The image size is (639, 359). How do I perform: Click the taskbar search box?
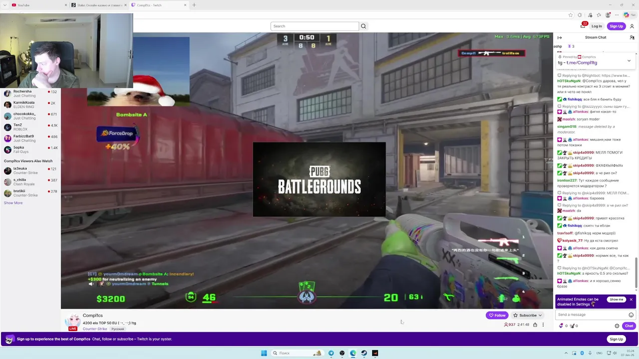tap(297, 353)
